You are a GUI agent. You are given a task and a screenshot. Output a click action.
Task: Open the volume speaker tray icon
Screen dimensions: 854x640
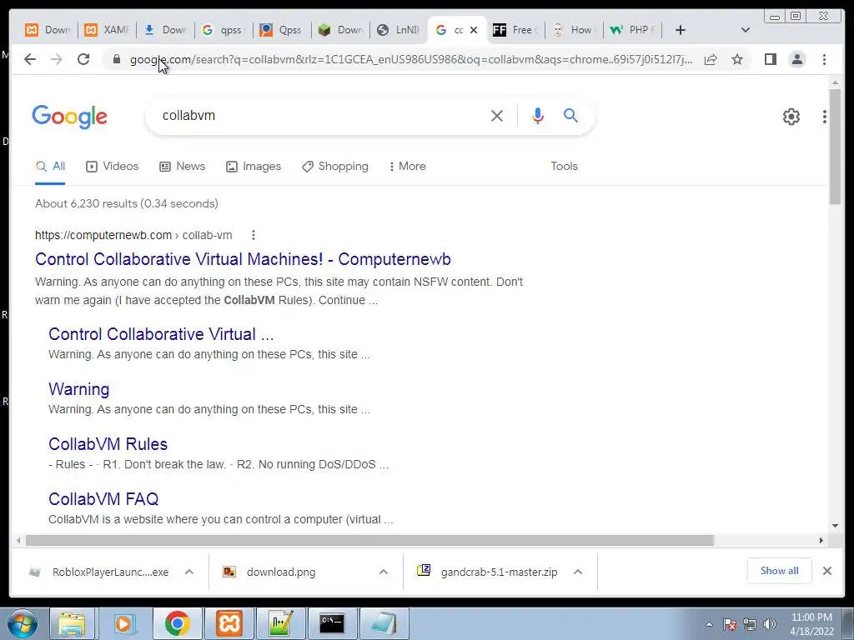pyautogui.click(x=770, y=625)
